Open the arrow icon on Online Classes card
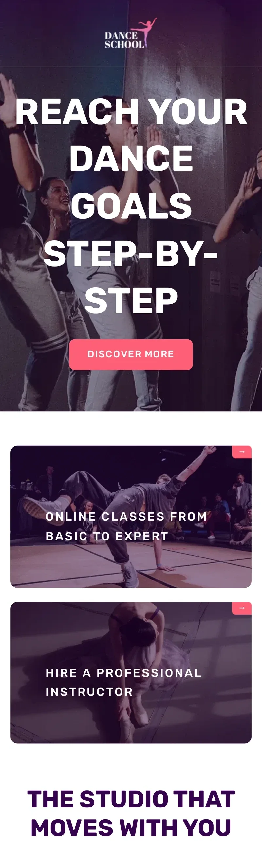The height and width of the screenshot is (841, 262). 242,452
